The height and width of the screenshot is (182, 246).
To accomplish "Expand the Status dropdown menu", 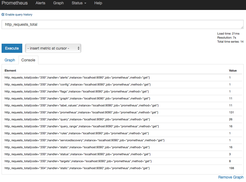I will 79,3.
